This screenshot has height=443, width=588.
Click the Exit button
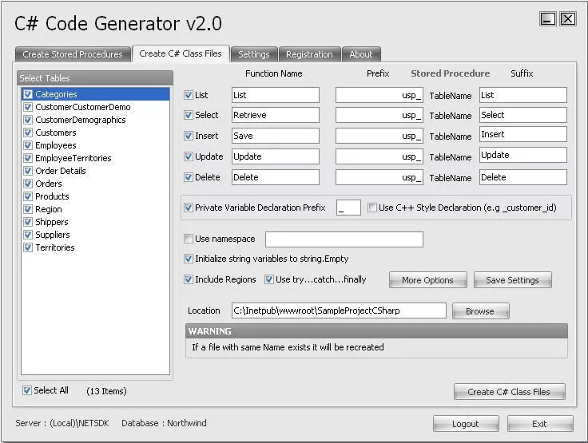tap(540, 424)
